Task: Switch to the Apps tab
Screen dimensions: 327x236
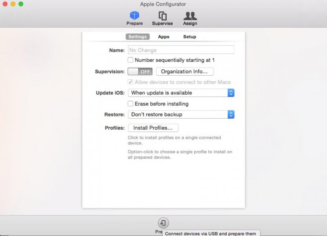Action: point(163,37)
